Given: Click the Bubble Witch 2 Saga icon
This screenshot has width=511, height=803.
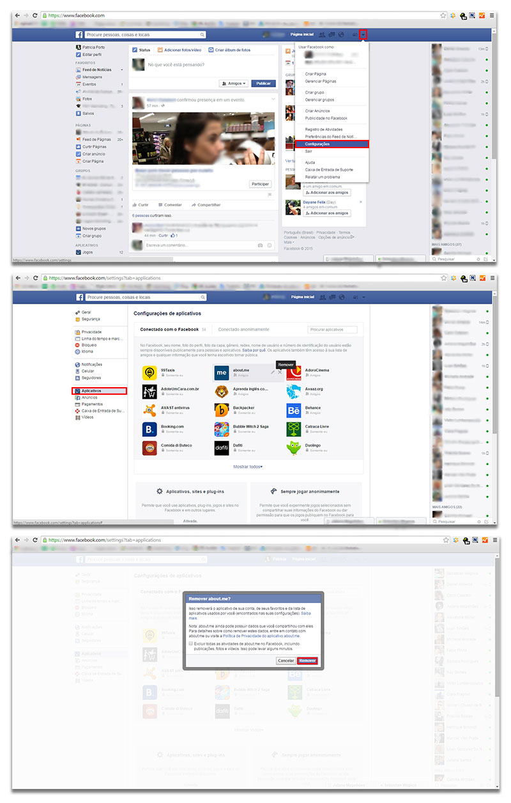Looking at the screenshot, I should coord(222,429).
